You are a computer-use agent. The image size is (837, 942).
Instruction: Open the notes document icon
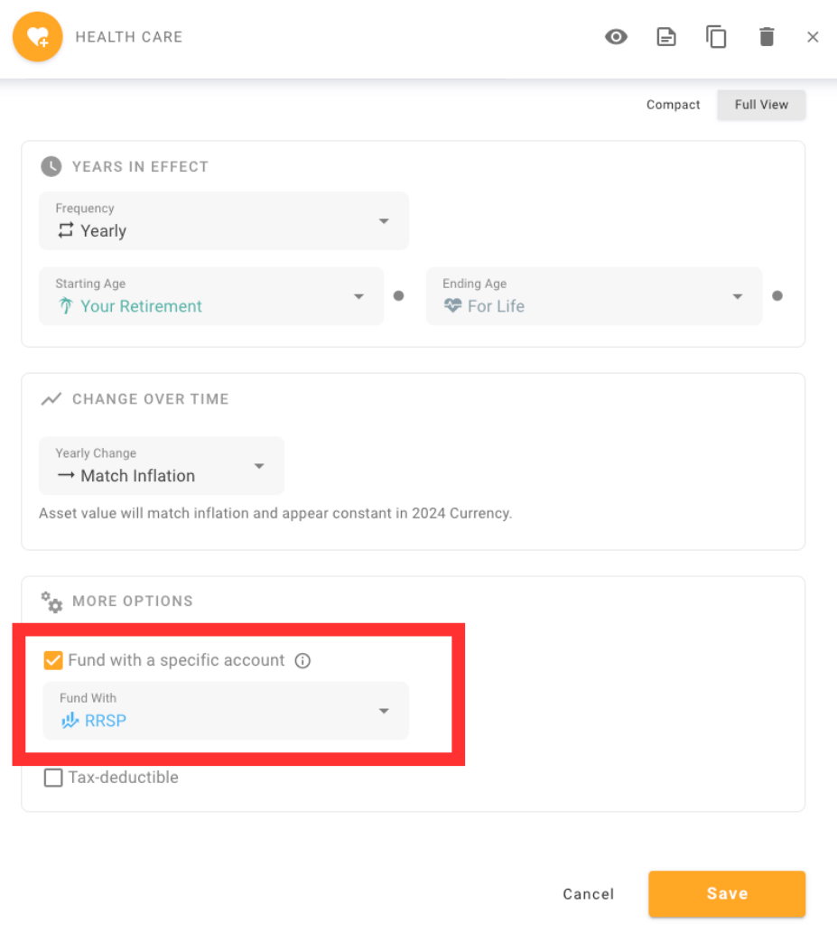[x=666, y=37]
